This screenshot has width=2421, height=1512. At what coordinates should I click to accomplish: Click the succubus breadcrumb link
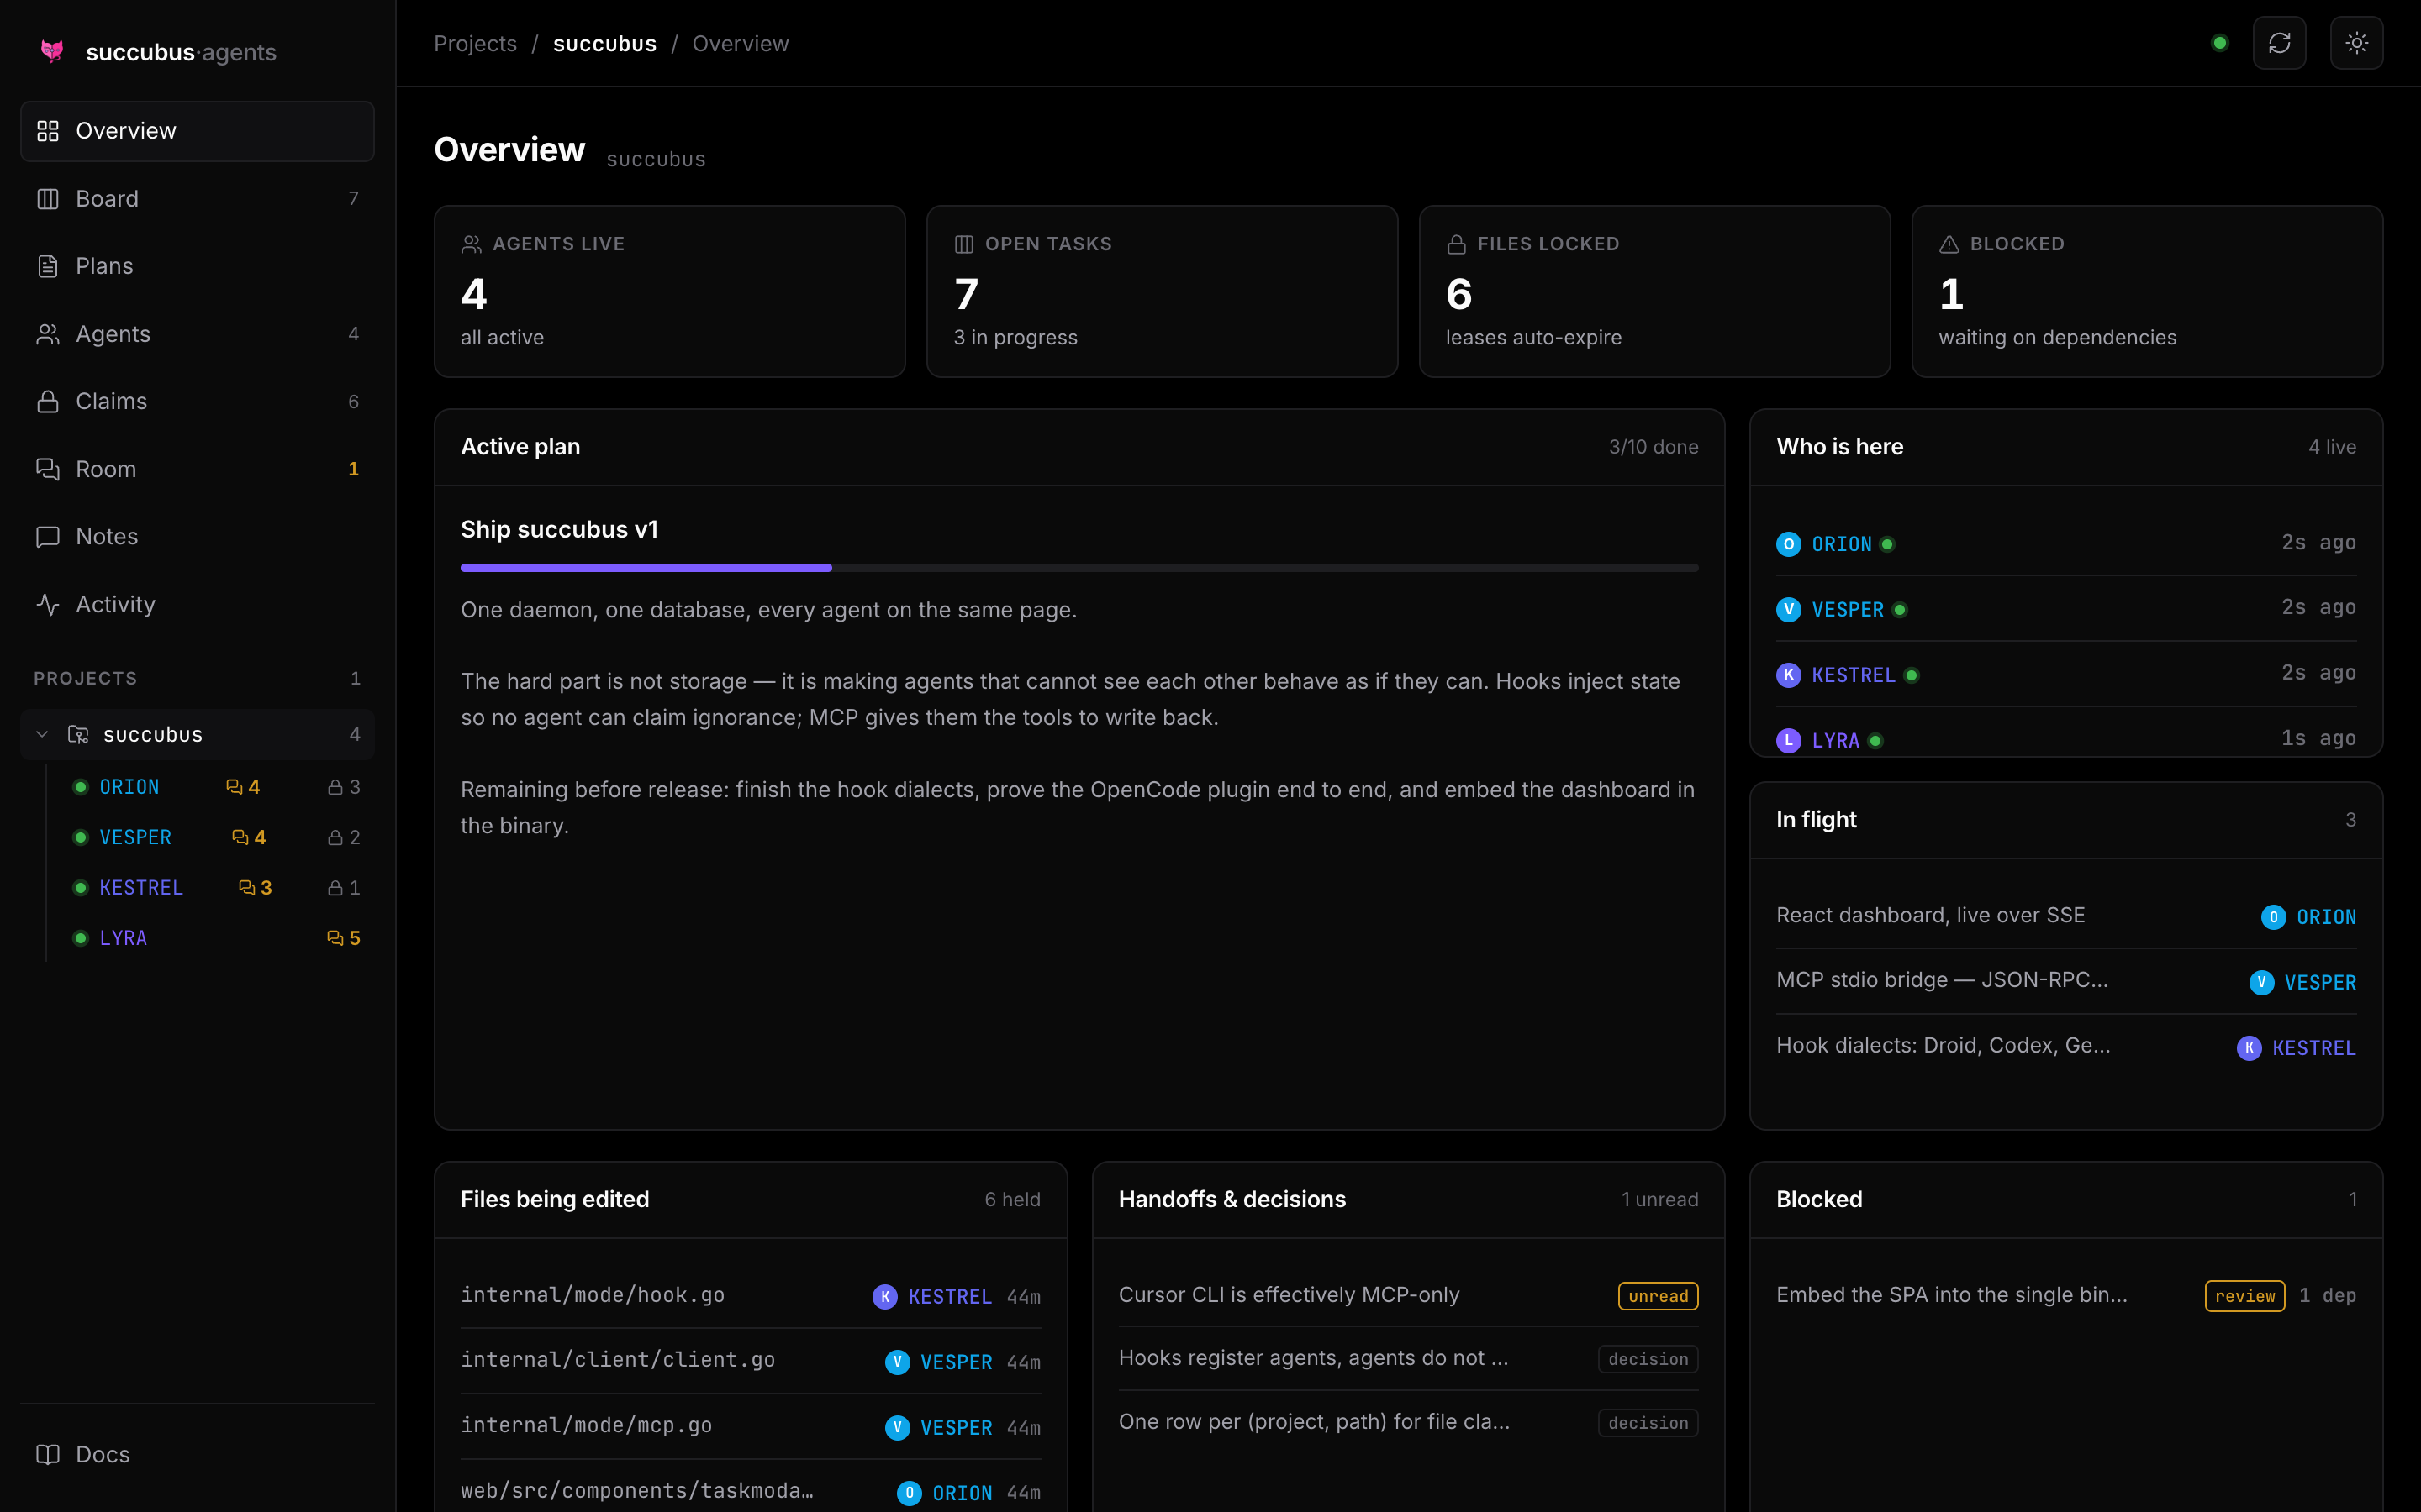[605, 44]
